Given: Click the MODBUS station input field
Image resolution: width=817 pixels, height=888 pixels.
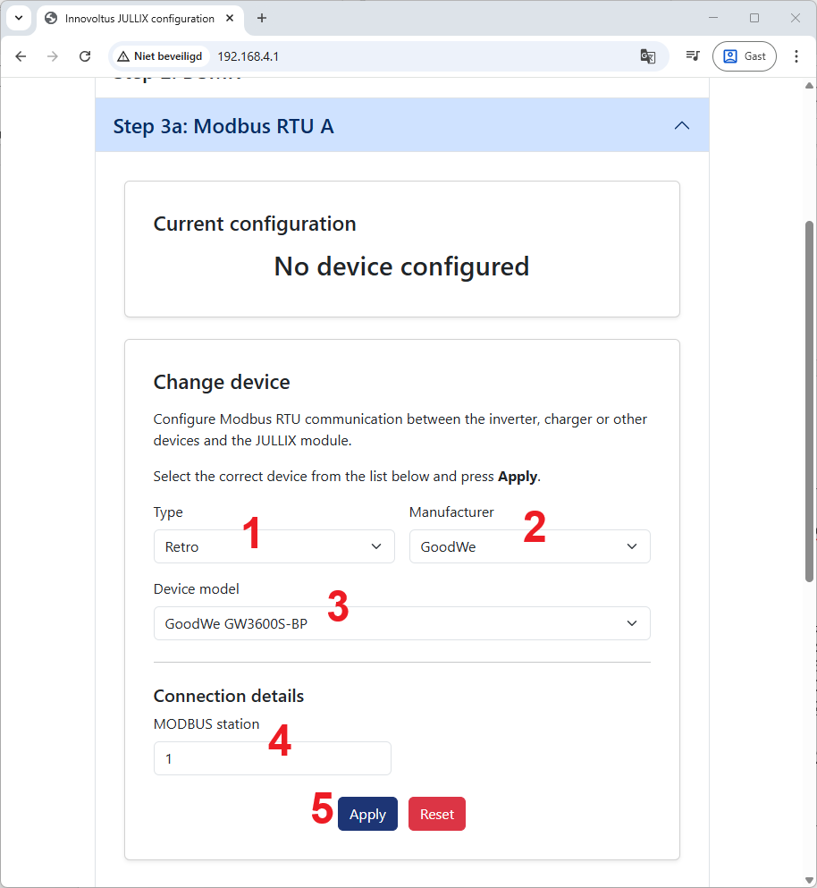Looking at the screenshot, I should (x=272, y=758).
